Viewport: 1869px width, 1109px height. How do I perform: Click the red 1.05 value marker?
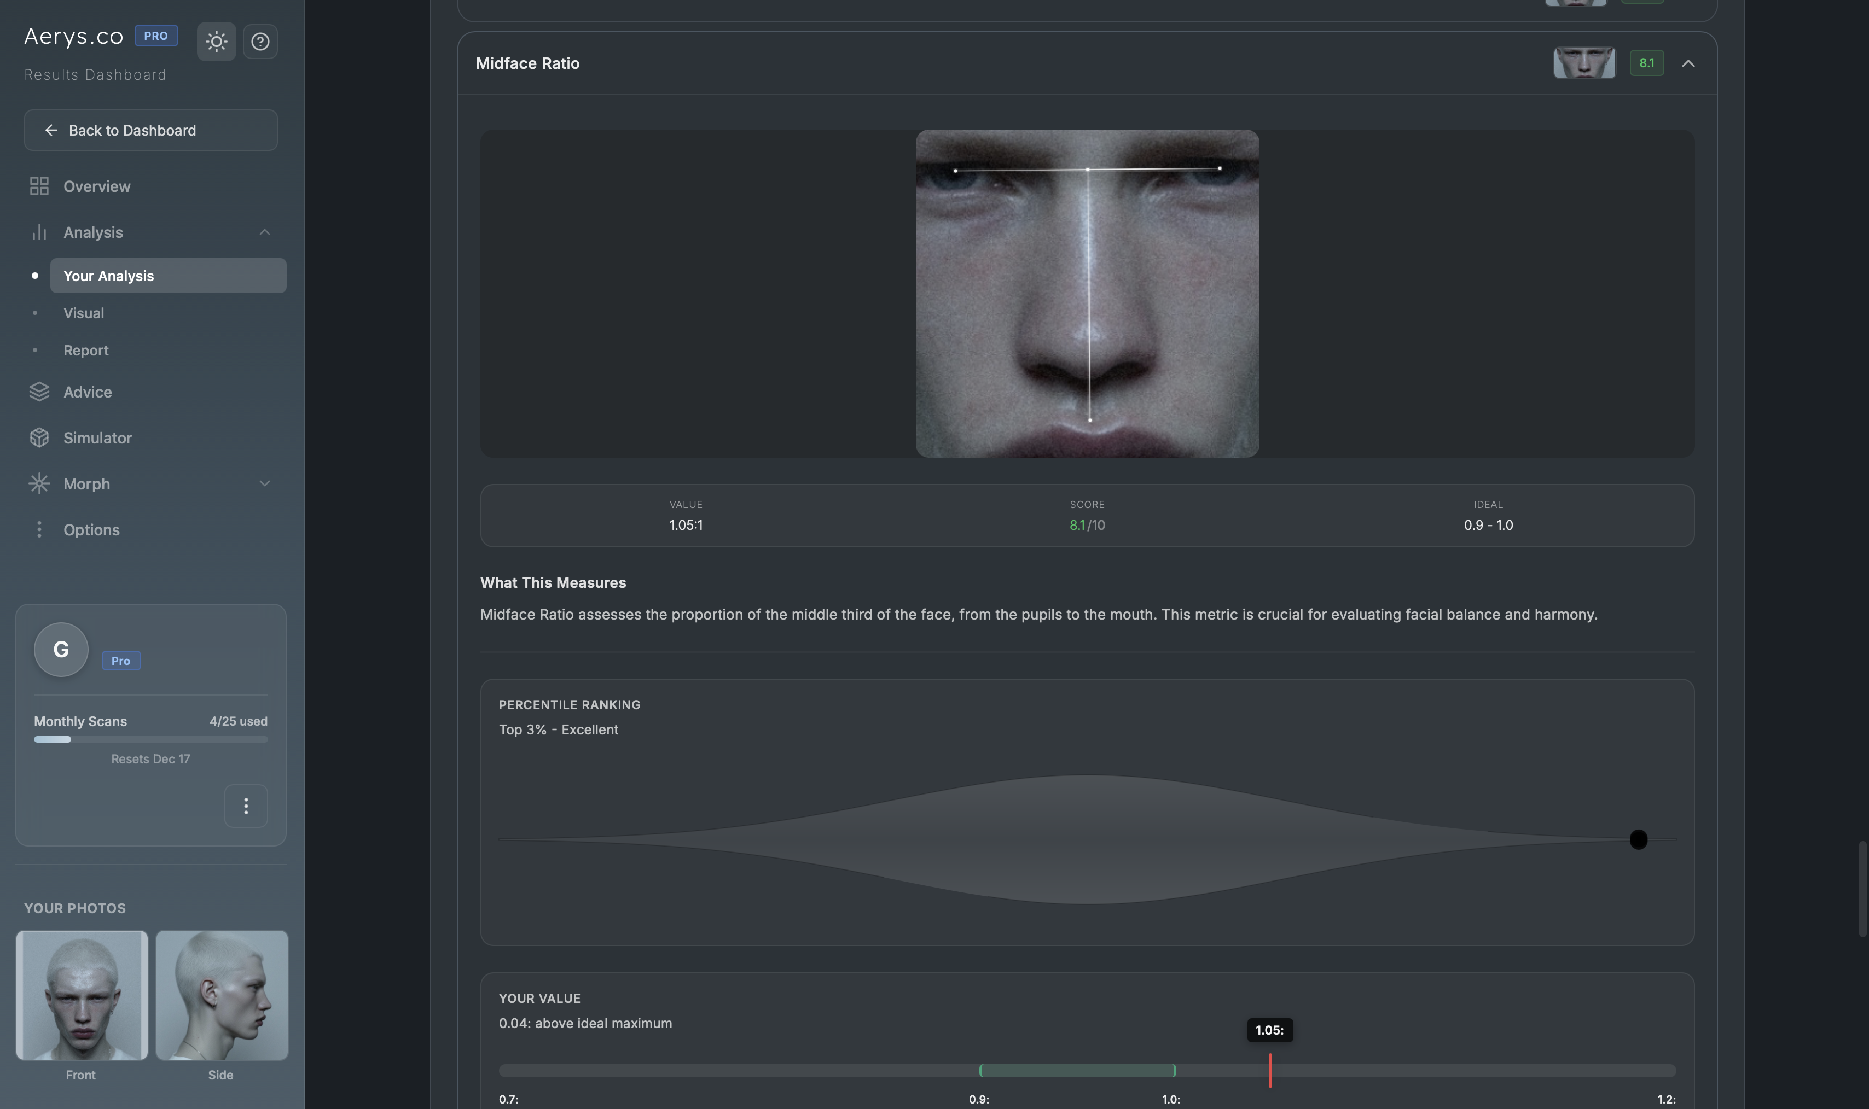tap(1269, 1070)
